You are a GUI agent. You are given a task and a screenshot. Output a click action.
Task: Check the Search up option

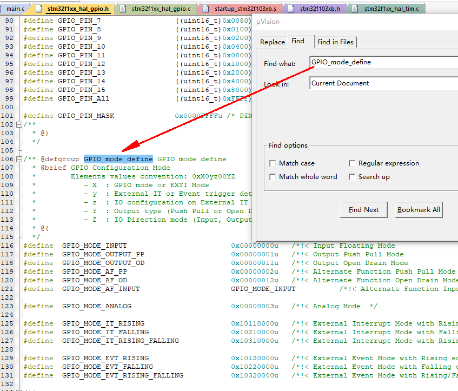(x=352, y=177)
